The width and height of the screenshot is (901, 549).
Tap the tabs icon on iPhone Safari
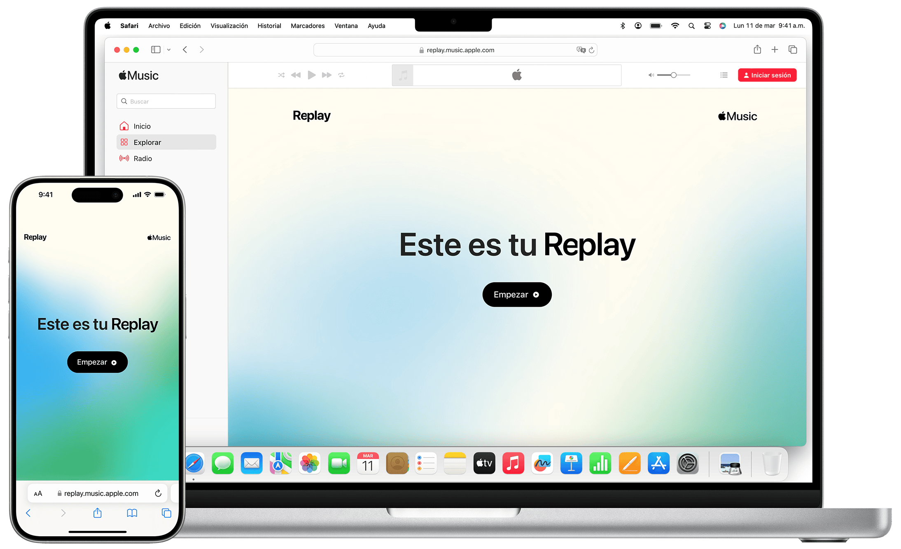coord(166,513)
